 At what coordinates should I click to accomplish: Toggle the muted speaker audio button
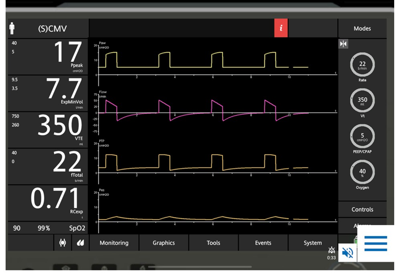pos(348,253)
